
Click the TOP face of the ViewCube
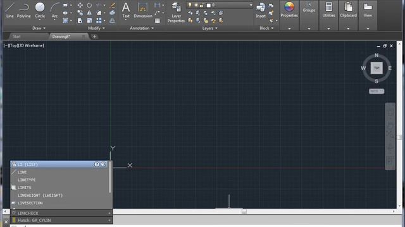click(x=377, y=68)
